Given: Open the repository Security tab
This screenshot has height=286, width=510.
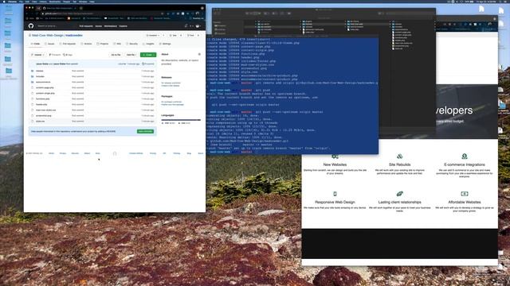Looking at the screenshot, I should [x=132, y=44].
